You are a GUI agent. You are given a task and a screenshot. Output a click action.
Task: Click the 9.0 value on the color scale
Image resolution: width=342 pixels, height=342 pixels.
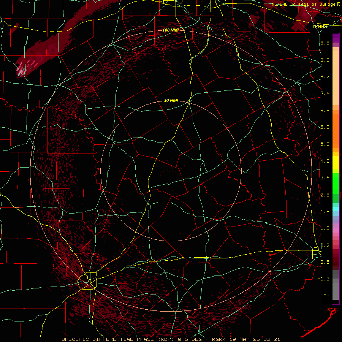pyautogui.click(x=325, y=60)
